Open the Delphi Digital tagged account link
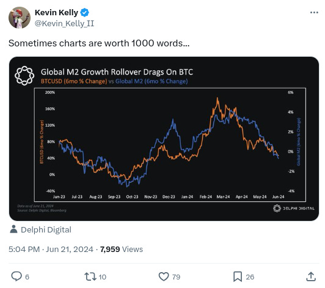The image size is (325, 288). pyautogui.click(x=46, y=229)
